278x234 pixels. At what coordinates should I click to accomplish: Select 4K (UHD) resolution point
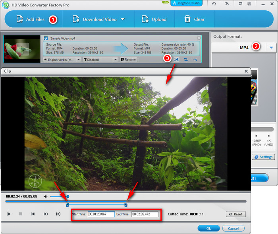tap(269, 136)
